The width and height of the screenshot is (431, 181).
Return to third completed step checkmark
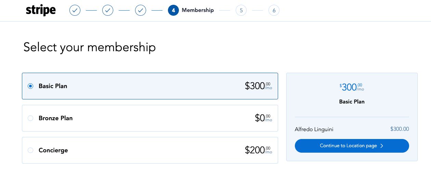click(x=141, y=10)
